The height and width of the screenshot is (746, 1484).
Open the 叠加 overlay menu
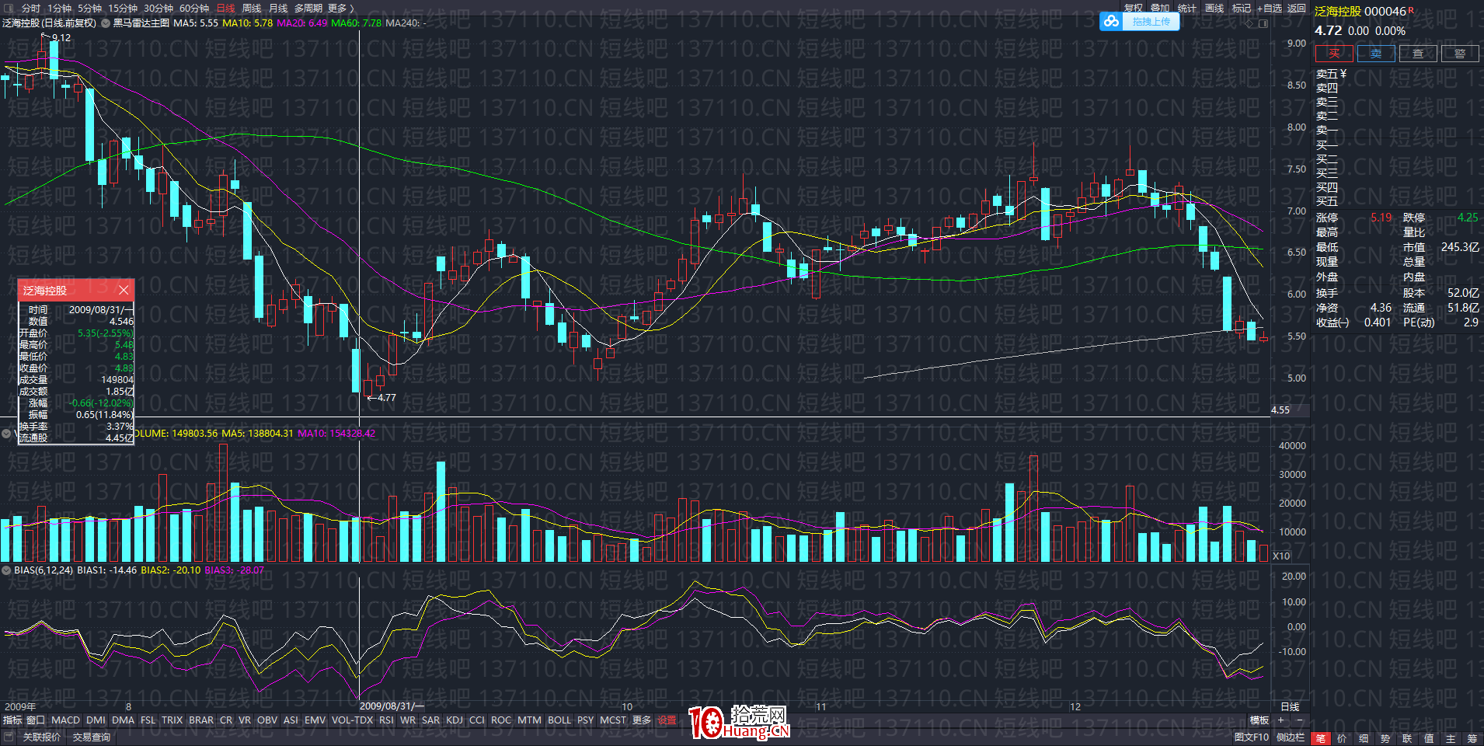(x=1160, y=8)
